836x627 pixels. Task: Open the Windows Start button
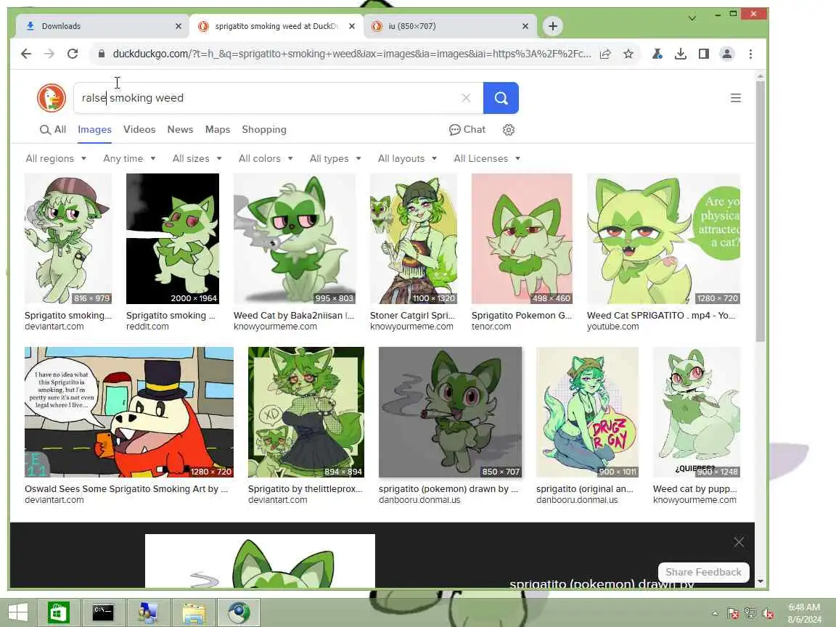[17, 612]
